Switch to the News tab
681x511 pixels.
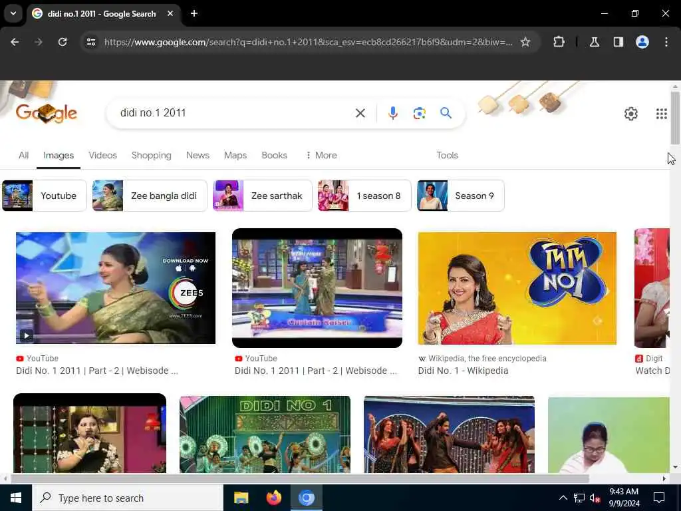[x=198, y=155]
